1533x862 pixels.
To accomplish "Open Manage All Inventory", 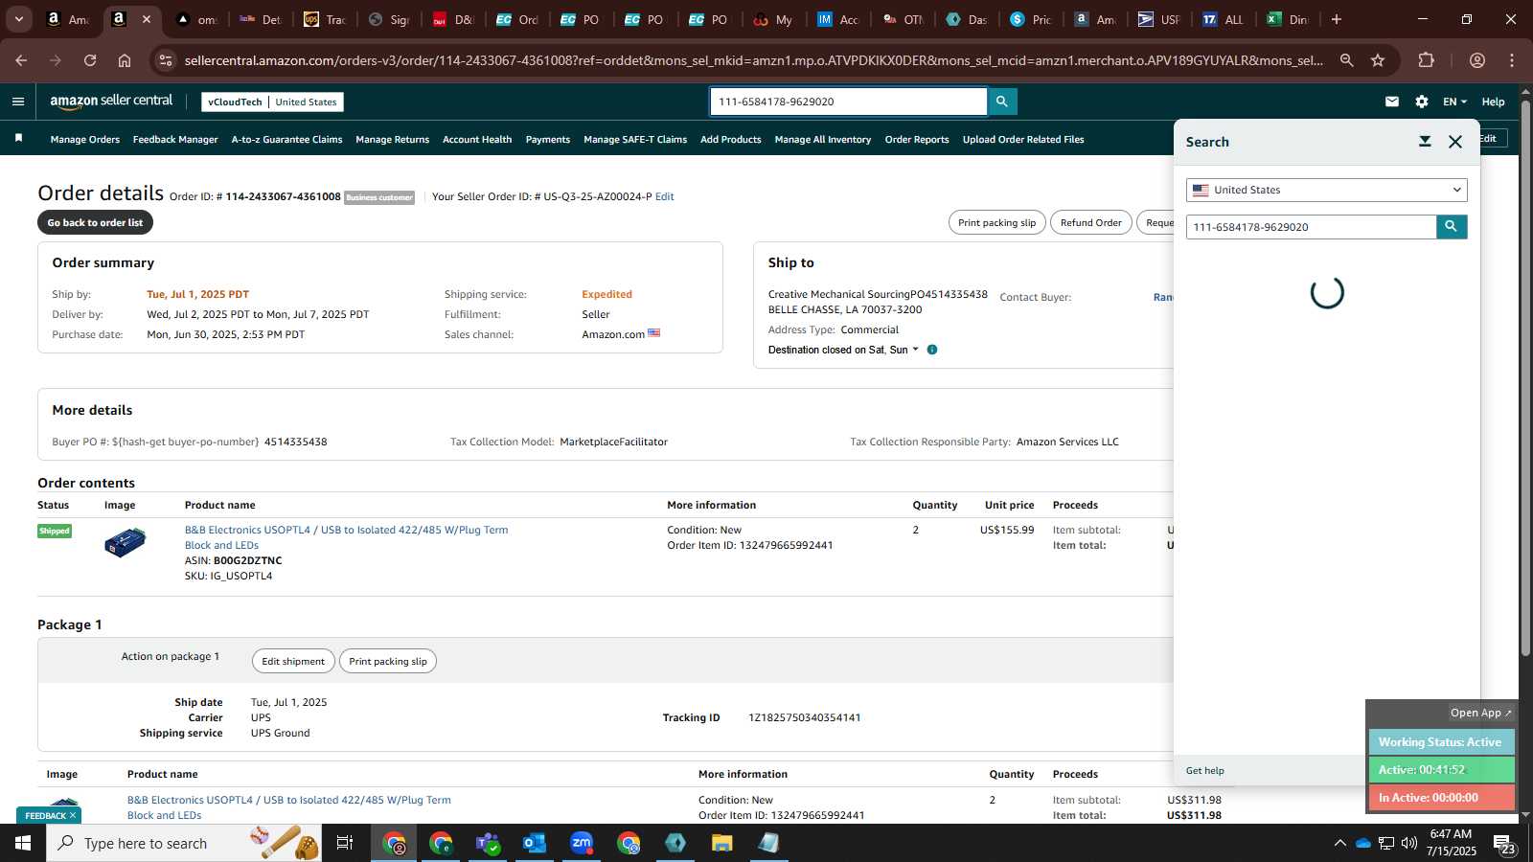I will (x=823, y=140).
